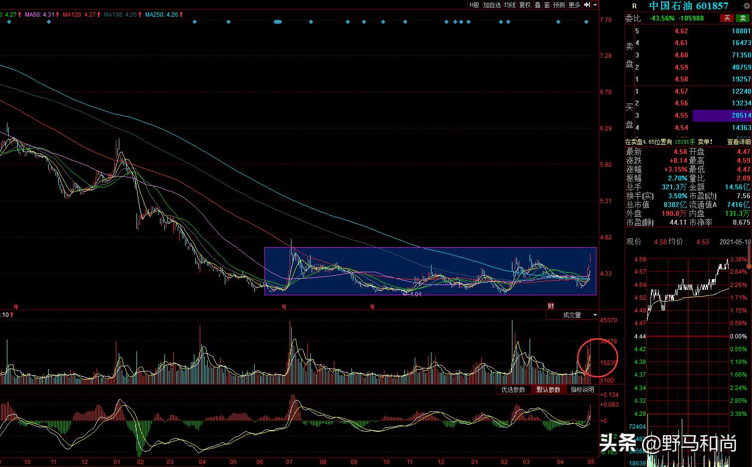Viewport: 752px width, 467px height.
Task: Click the 叠 overlay toolbar icon
Action: (x=537, y=5)
